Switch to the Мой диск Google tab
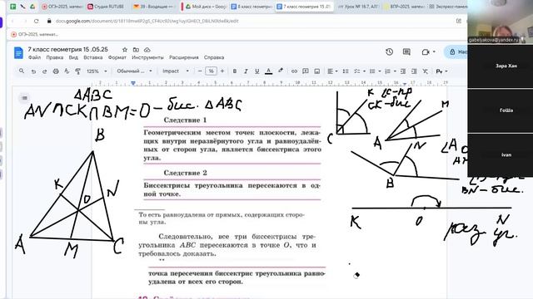This screenshot has width=533, height=299. click(206, 7)
